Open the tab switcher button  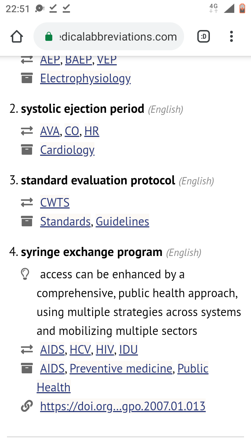tap(204, 36)
